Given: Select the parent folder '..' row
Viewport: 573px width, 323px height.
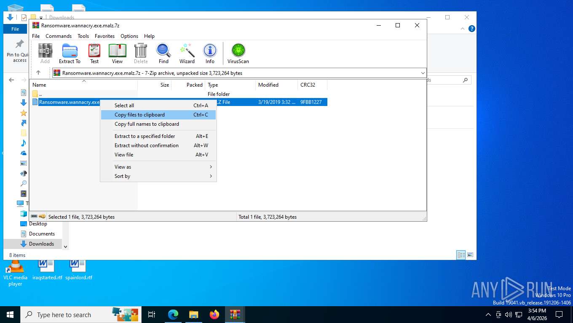Looking at the screenshot, I should [x=179, y=94].
